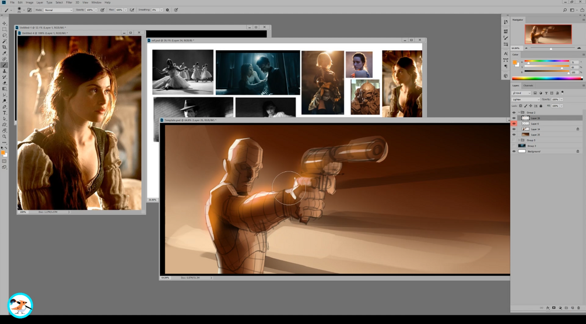586x324 pixels.
Task: Open the brush settings panel icon in options bar
Action: click(29, 10)
